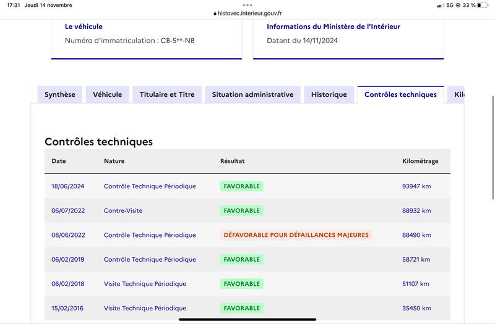Click the FAVORABLE badge for 06/02/2018
495x324 pixels.
[x=242, y=284]
